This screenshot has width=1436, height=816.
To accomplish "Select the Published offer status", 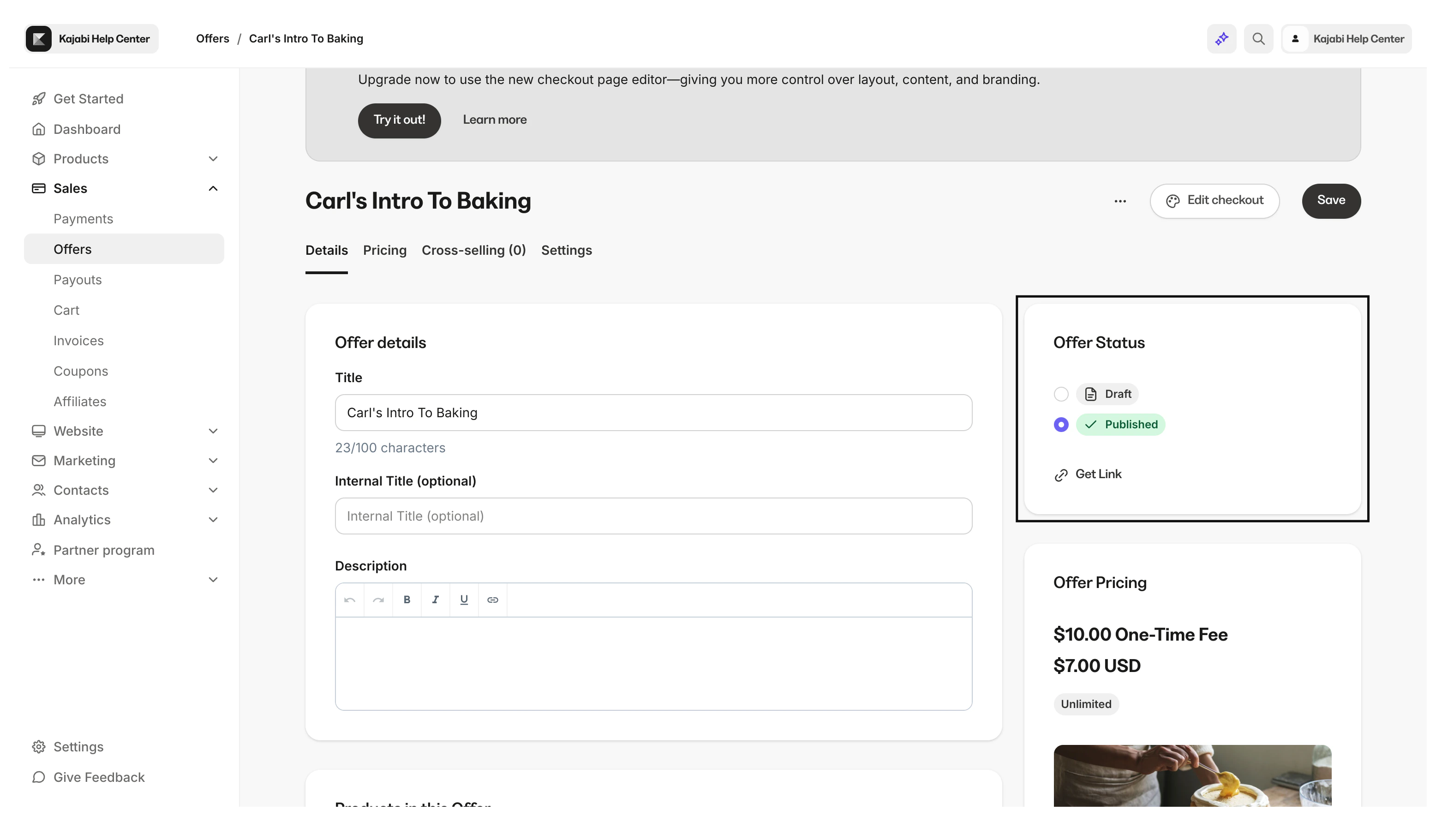I will coord(1060,425).
